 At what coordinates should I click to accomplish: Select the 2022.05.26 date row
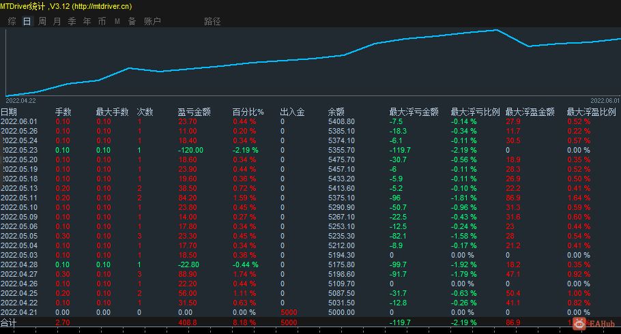(19, 131)
